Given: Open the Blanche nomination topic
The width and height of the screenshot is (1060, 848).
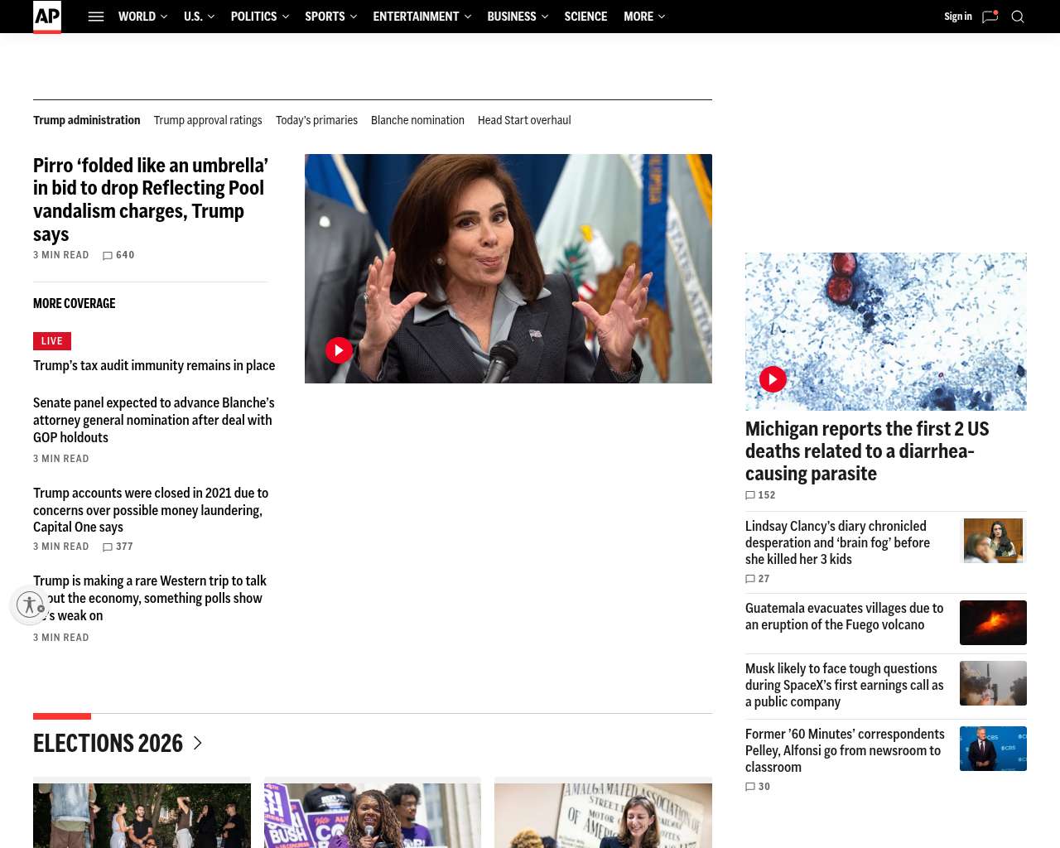Looking at the screenshot, I should 417,120.
